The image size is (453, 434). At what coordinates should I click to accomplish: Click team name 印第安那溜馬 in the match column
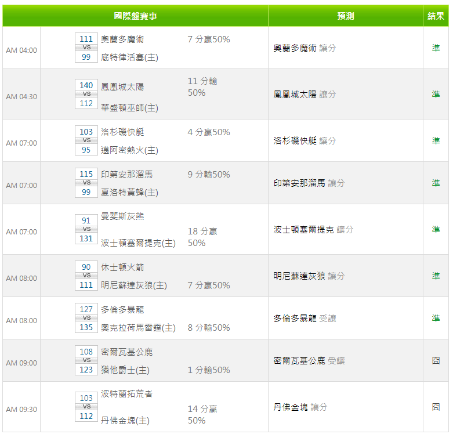click(x=127, y=174)
